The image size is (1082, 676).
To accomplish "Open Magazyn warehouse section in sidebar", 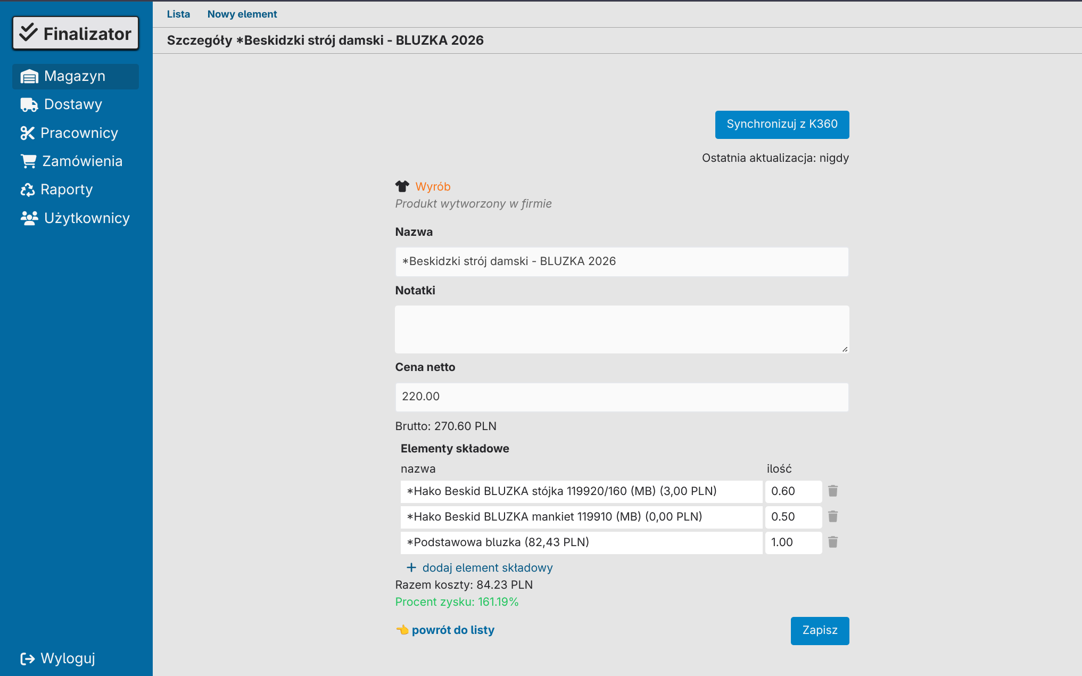I will [75, 77].
